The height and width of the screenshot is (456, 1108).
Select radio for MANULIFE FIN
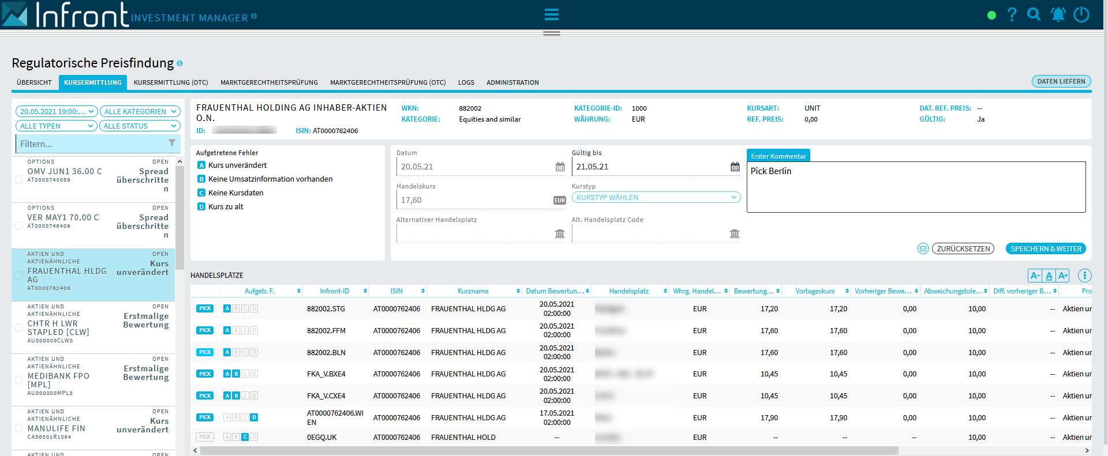(18, 428)
